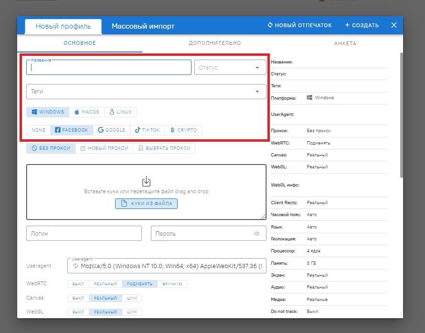Screen dimensions: 425x333
Task: Click the password visibility eye icon
Action: [256, 234]
